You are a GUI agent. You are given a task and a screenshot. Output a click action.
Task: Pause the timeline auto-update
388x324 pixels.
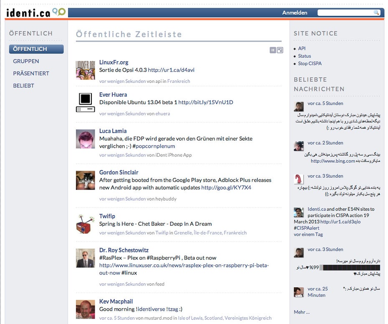point(273,50)
